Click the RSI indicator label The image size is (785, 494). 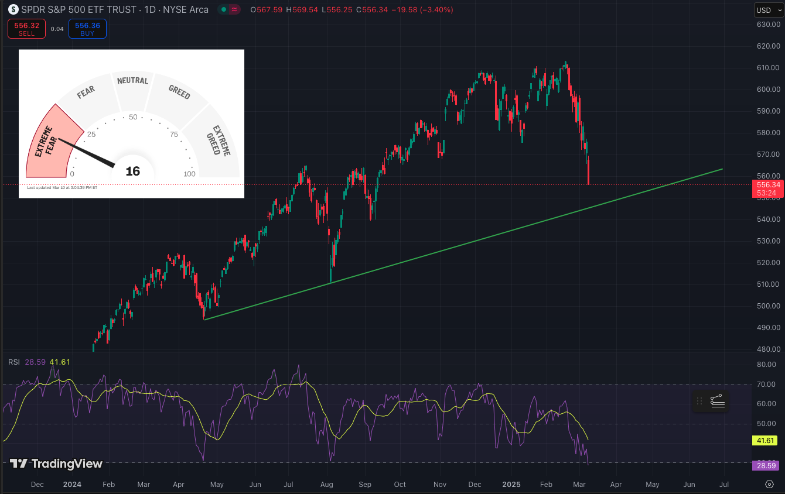14,362
